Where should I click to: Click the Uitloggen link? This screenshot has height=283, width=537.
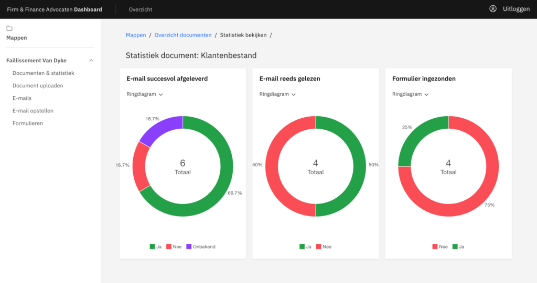click(x=516, y=9)
